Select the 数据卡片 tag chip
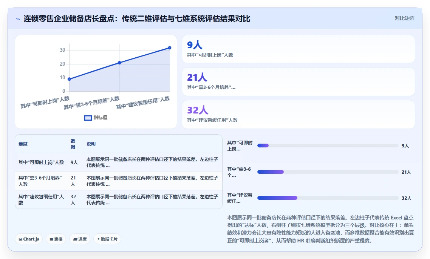Image resolution: width=430 pixels, height=259 pixels. click(107, 239)
